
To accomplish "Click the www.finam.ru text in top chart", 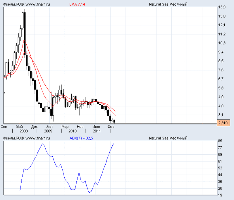I will (x=38, y=4).
